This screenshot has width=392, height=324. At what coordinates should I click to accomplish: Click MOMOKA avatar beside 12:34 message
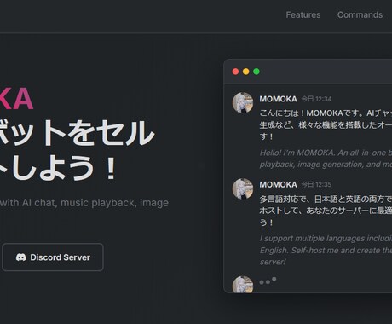click(x=243, y=102)
